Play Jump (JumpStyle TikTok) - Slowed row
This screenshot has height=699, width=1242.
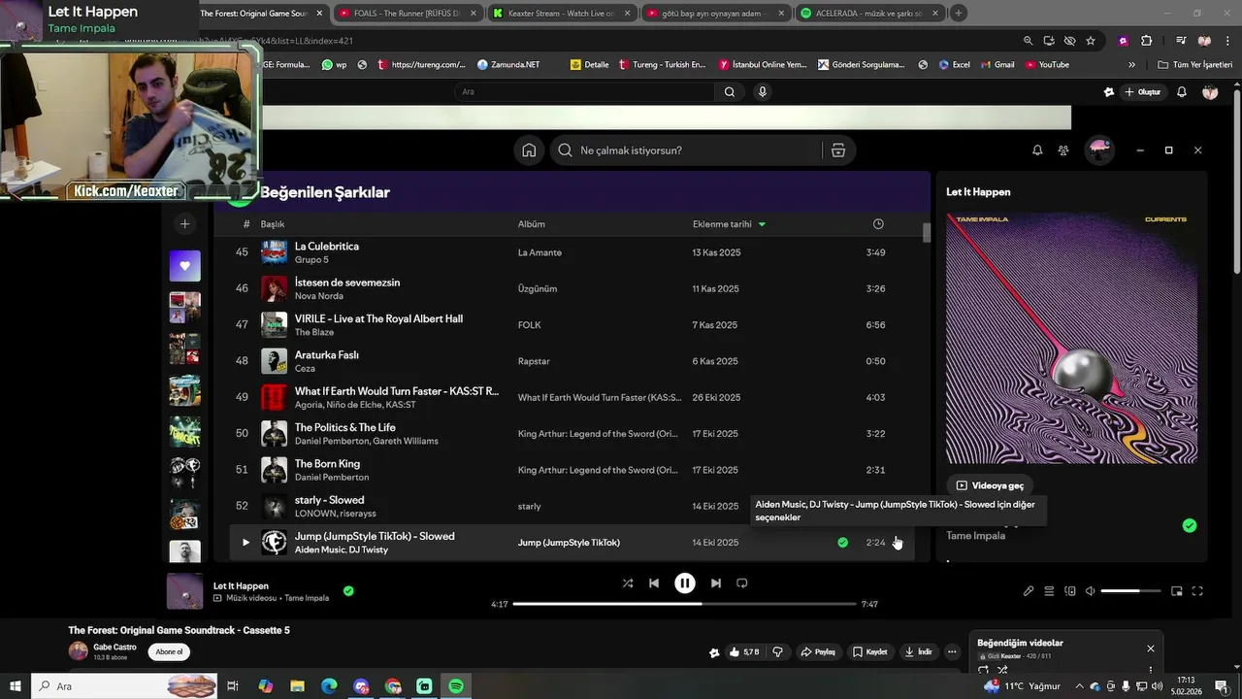pos(245,543)
